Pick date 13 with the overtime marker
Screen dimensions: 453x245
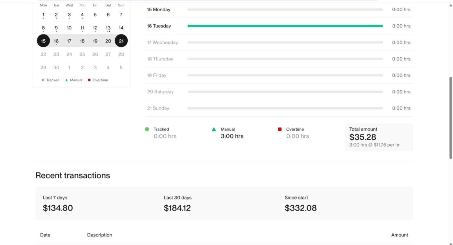108,28
